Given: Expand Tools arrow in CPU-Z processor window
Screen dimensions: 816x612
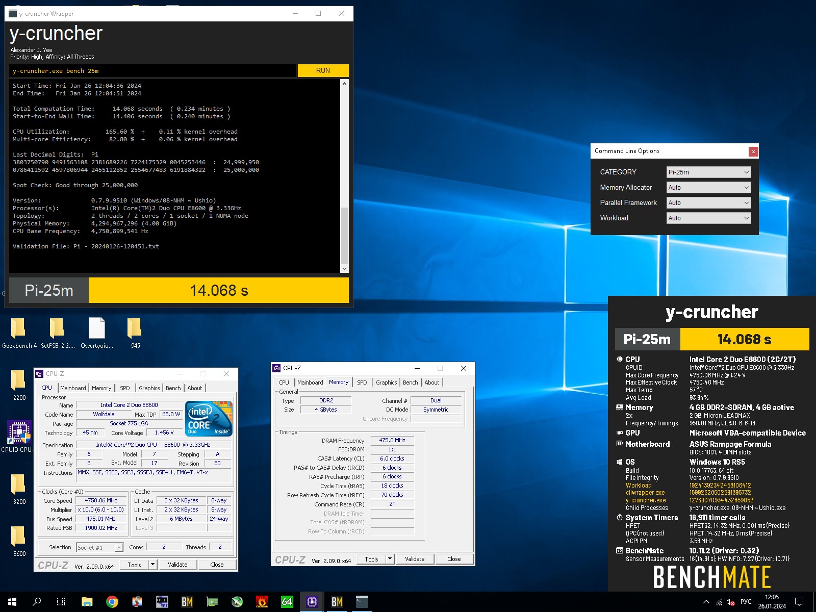Looking at the screenshot, I should coord(152,565).
